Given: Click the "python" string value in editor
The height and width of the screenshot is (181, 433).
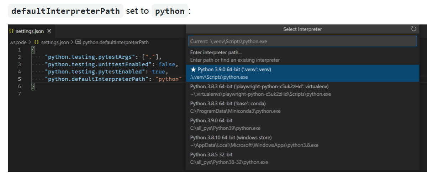Looking at the screenshot, I should [169, 79].
